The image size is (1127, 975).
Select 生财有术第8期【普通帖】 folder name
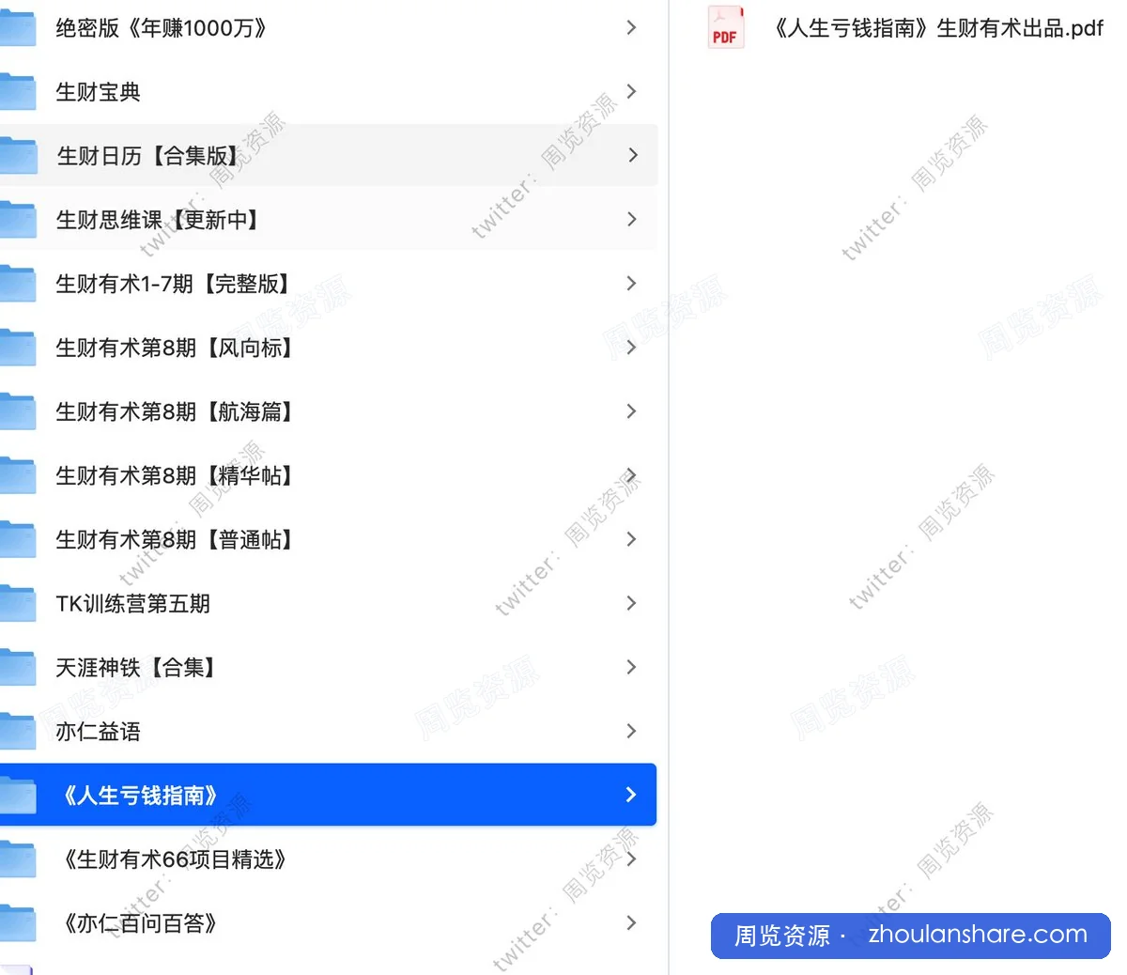(177, 539)
